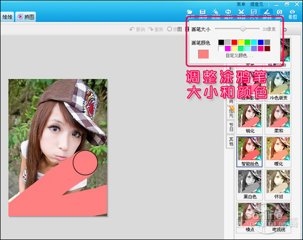
Task: Click the 提意见 feedback link
Action: (x=257, y=4)
